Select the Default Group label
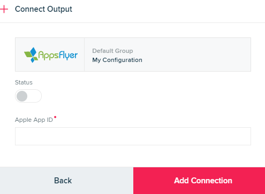 click(x=112, y=51)
